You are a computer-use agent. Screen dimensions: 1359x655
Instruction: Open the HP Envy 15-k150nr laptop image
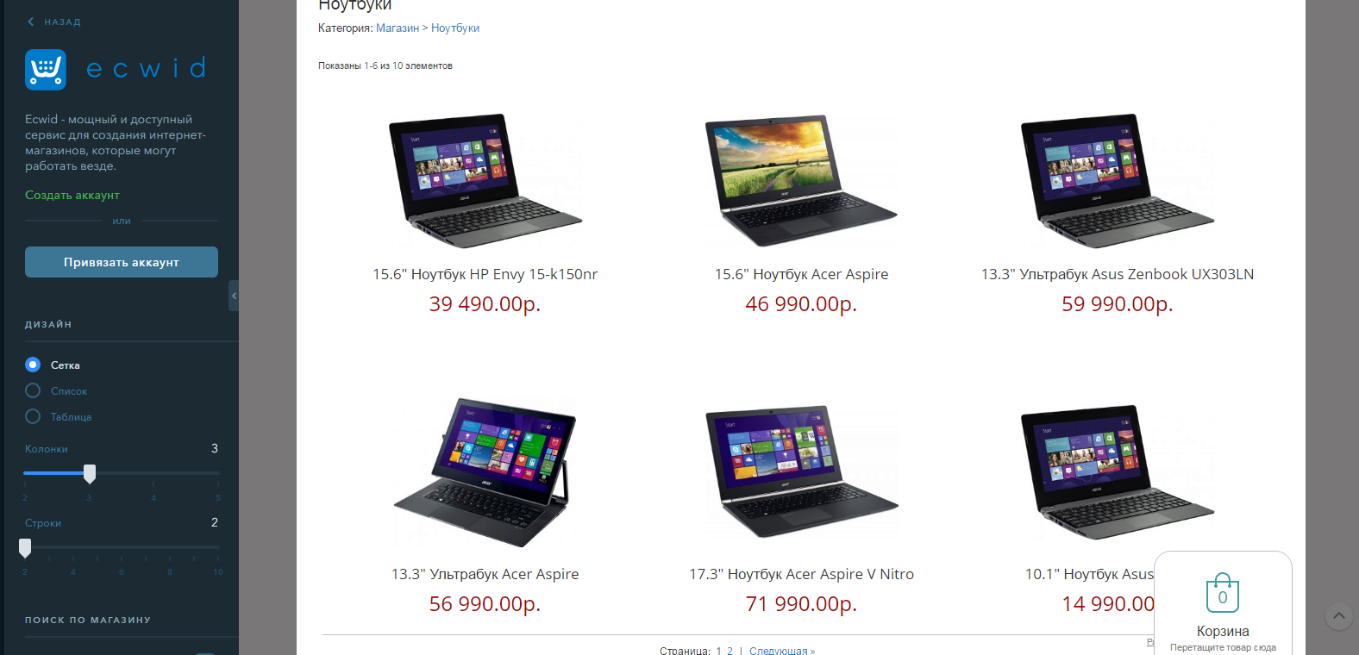click(485, 180)
